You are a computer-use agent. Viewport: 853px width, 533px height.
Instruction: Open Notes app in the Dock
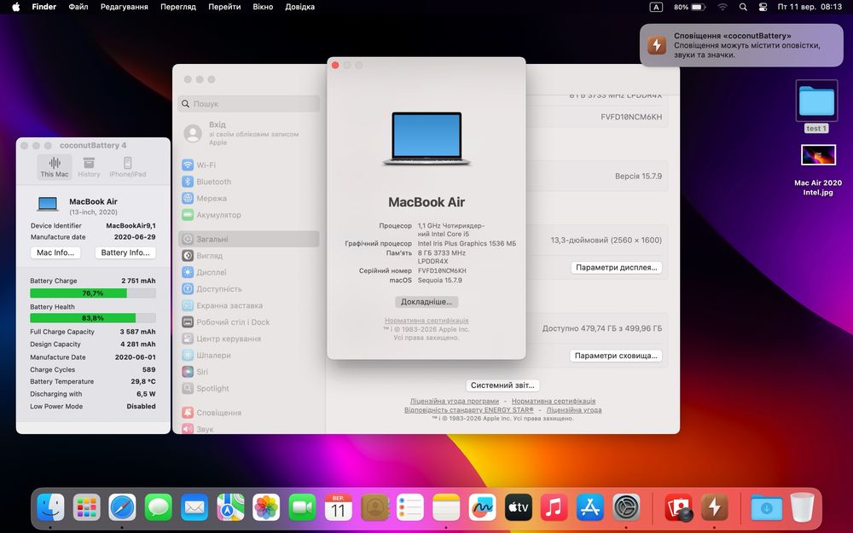[x=446, y=507]
